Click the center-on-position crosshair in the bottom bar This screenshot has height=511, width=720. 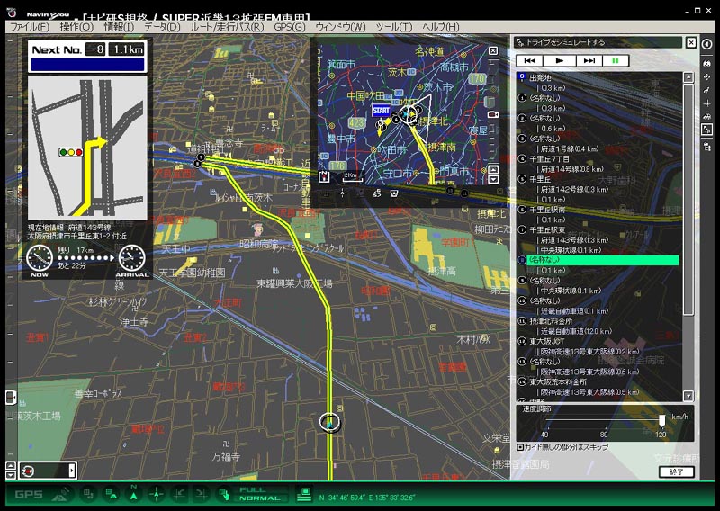coord(156,495)
